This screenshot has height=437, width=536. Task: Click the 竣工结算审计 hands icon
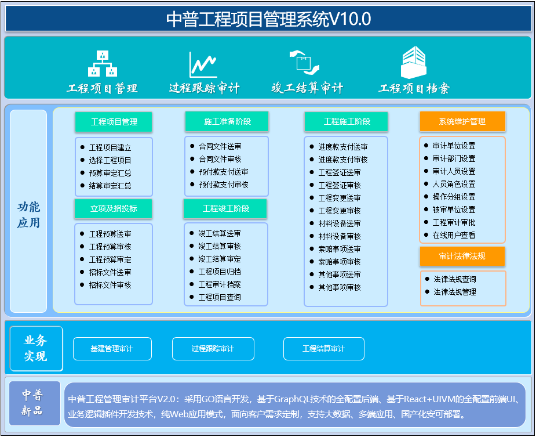pos(304,63)
